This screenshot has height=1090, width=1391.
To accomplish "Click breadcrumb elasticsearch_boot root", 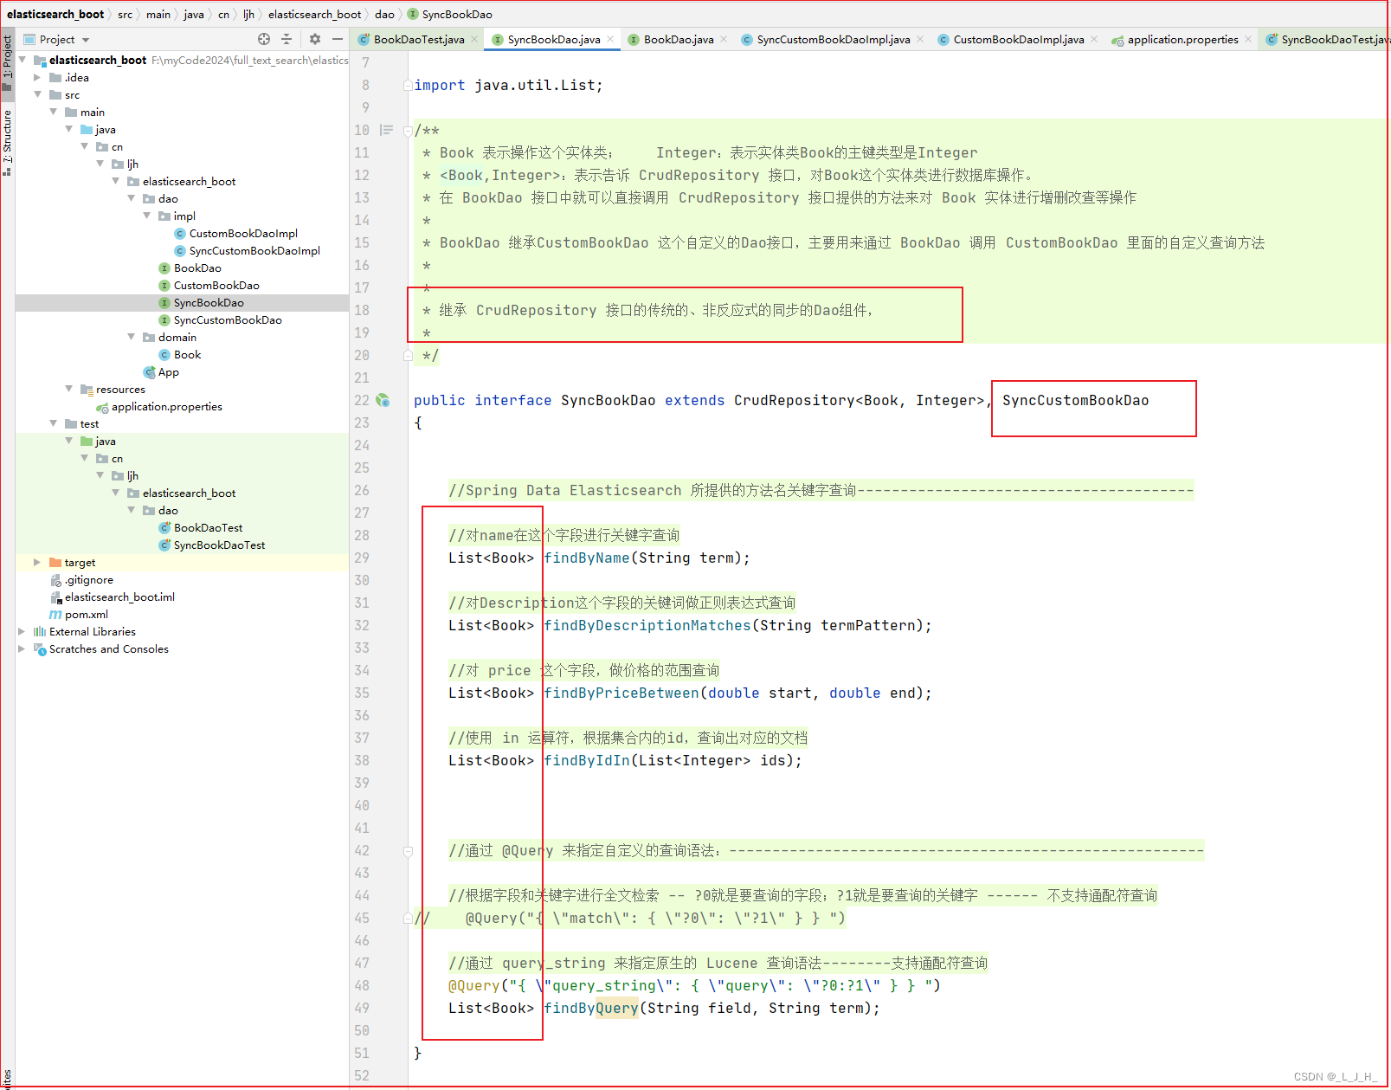I will (x=55, y=15).
